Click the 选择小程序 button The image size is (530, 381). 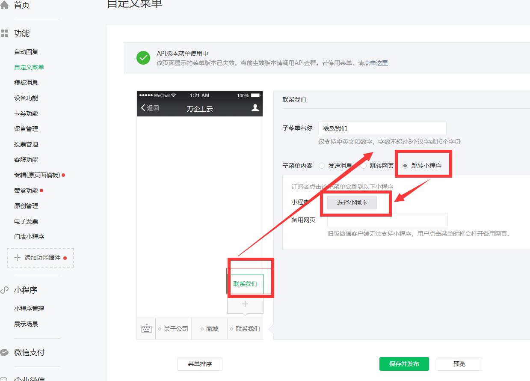(x=352, y=202)
